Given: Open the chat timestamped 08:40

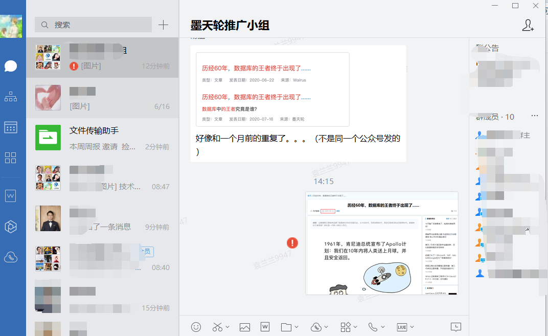Looking at the screenshot, I should pos(102,259).
